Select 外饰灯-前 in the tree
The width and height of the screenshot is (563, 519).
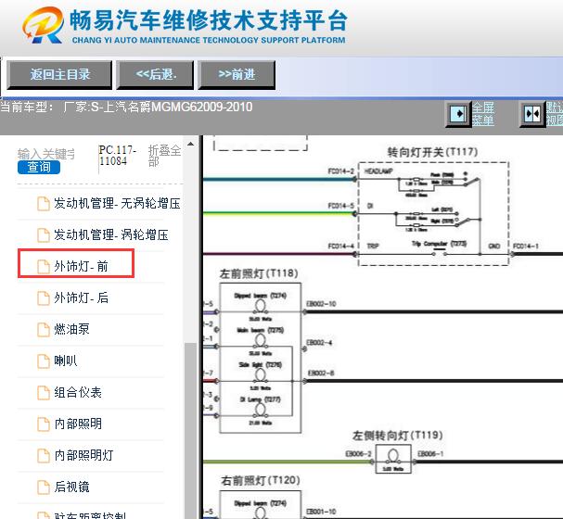tap(81, 266)
